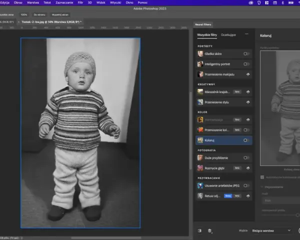
Task: Turn on the Przenoszenie kolorów toggle
Action: (246, 130)
